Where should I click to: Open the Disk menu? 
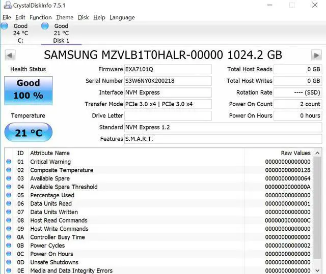(x=84, y=17)
